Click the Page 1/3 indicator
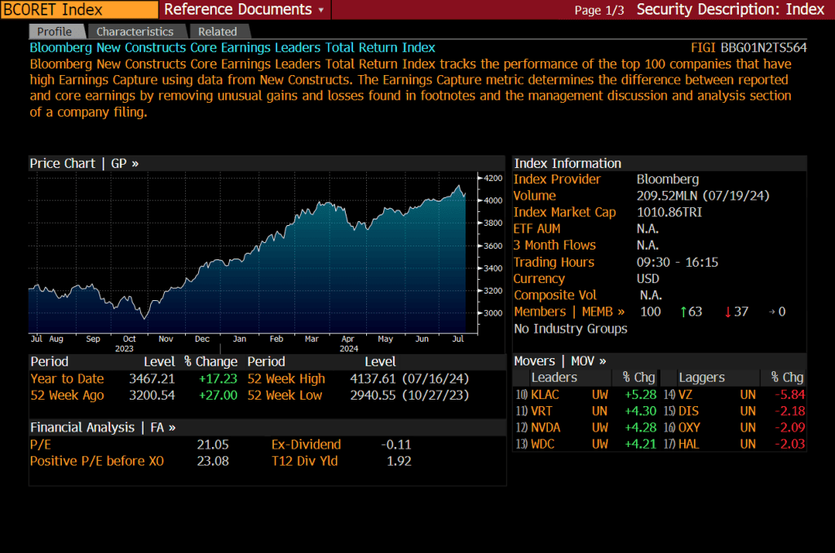Image resolution: width=835 pixels, height=553 pixels. (x=599, y=10)
